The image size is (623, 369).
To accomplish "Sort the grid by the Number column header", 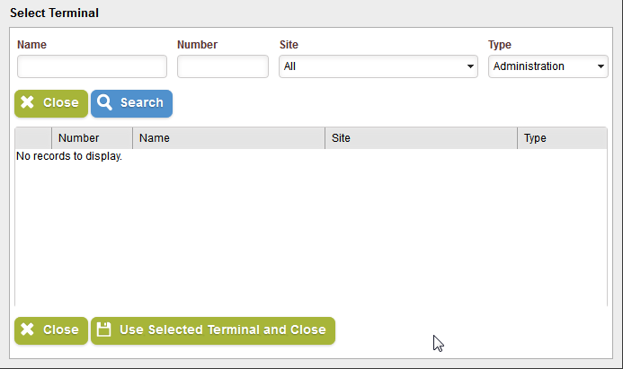I will (78, 138).
